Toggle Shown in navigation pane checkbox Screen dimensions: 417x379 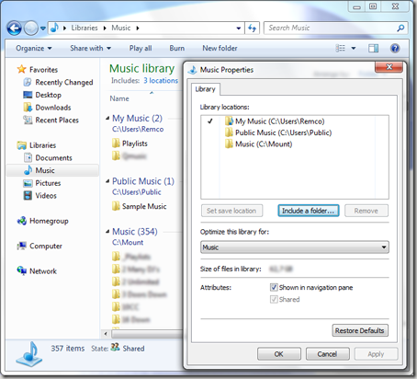(x=274, y=287)
